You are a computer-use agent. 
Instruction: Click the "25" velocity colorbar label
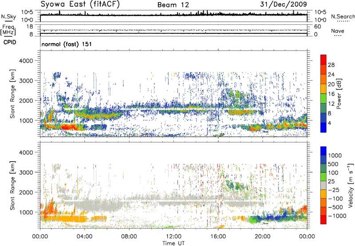click(331, 182)
